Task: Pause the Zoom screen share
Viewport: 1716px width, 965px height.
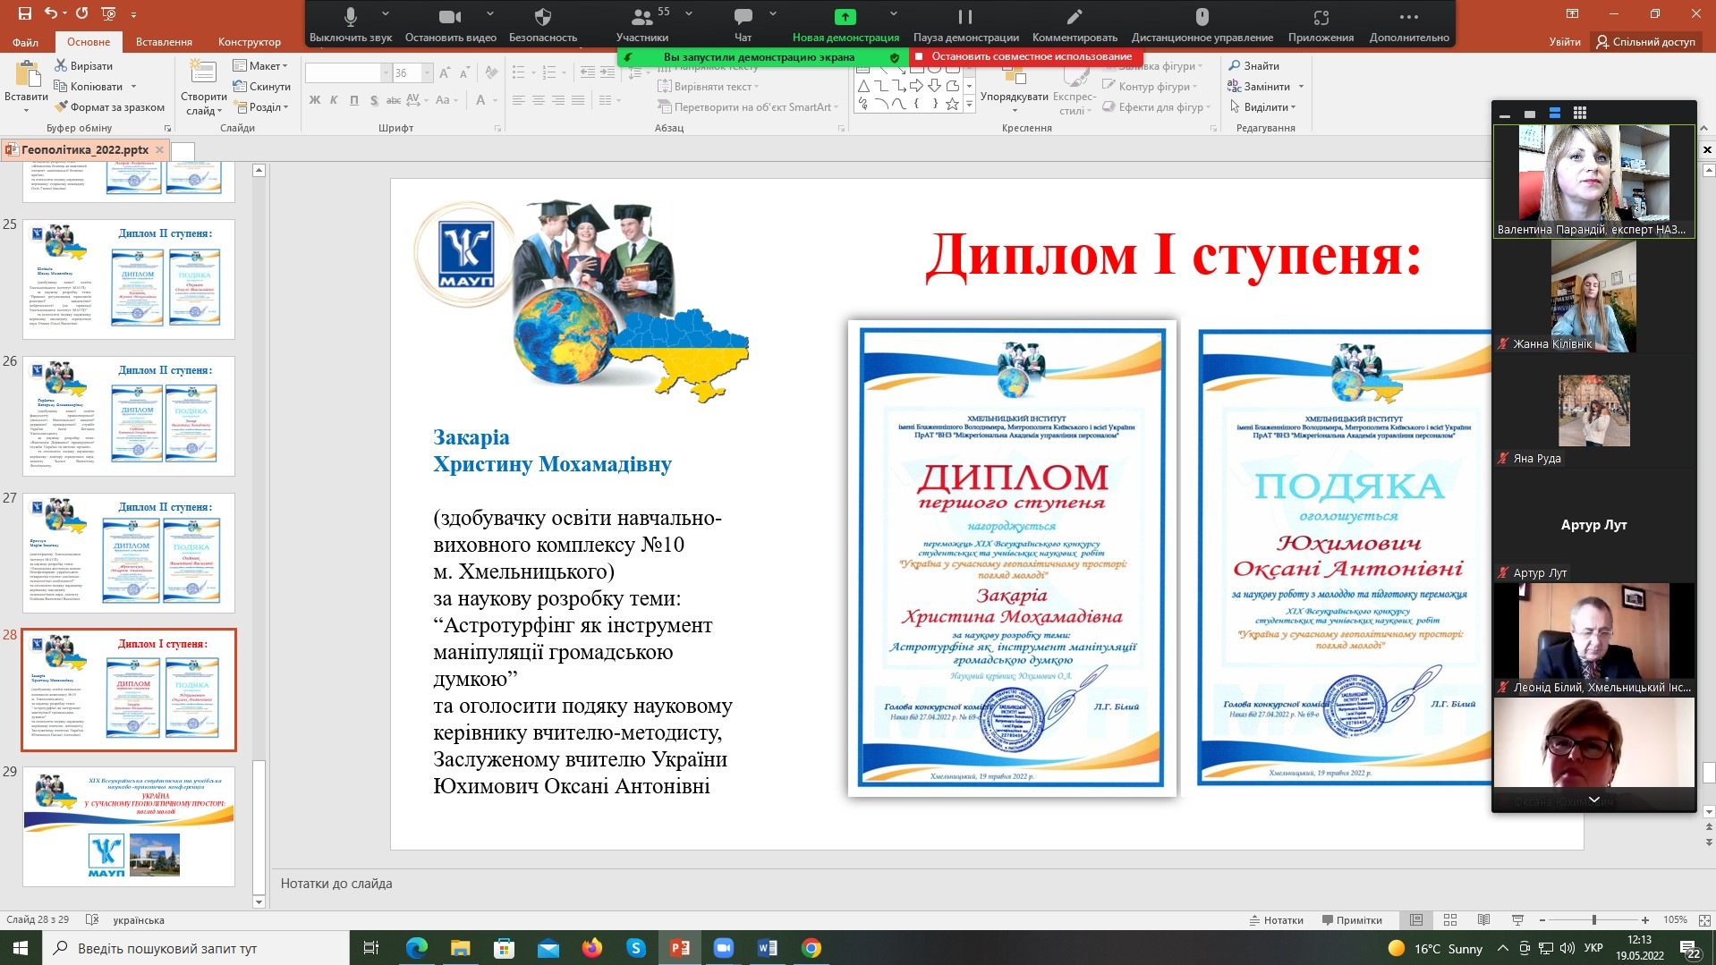Action: click(x=964, y=17)
